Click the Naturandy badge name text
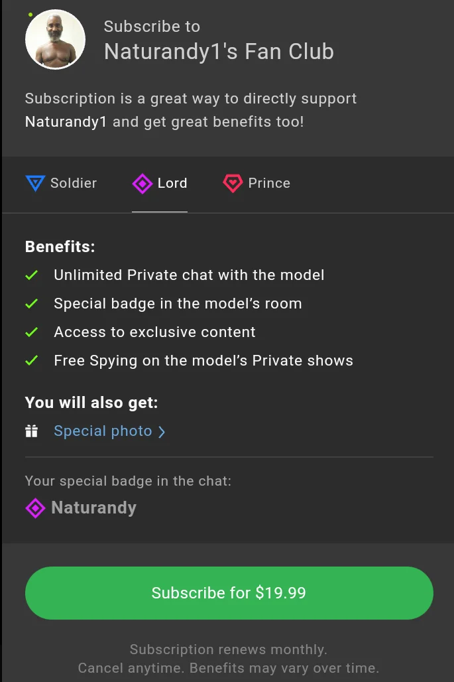 (x=93, y=508)
